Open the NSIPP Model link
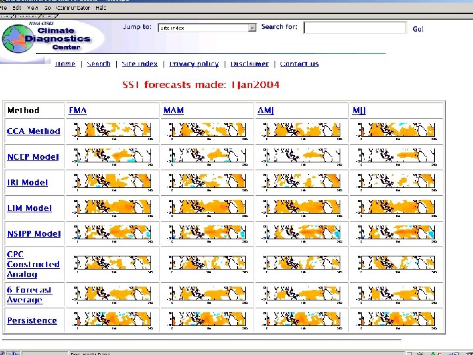473x355 pixels. [x=34, y=234]
